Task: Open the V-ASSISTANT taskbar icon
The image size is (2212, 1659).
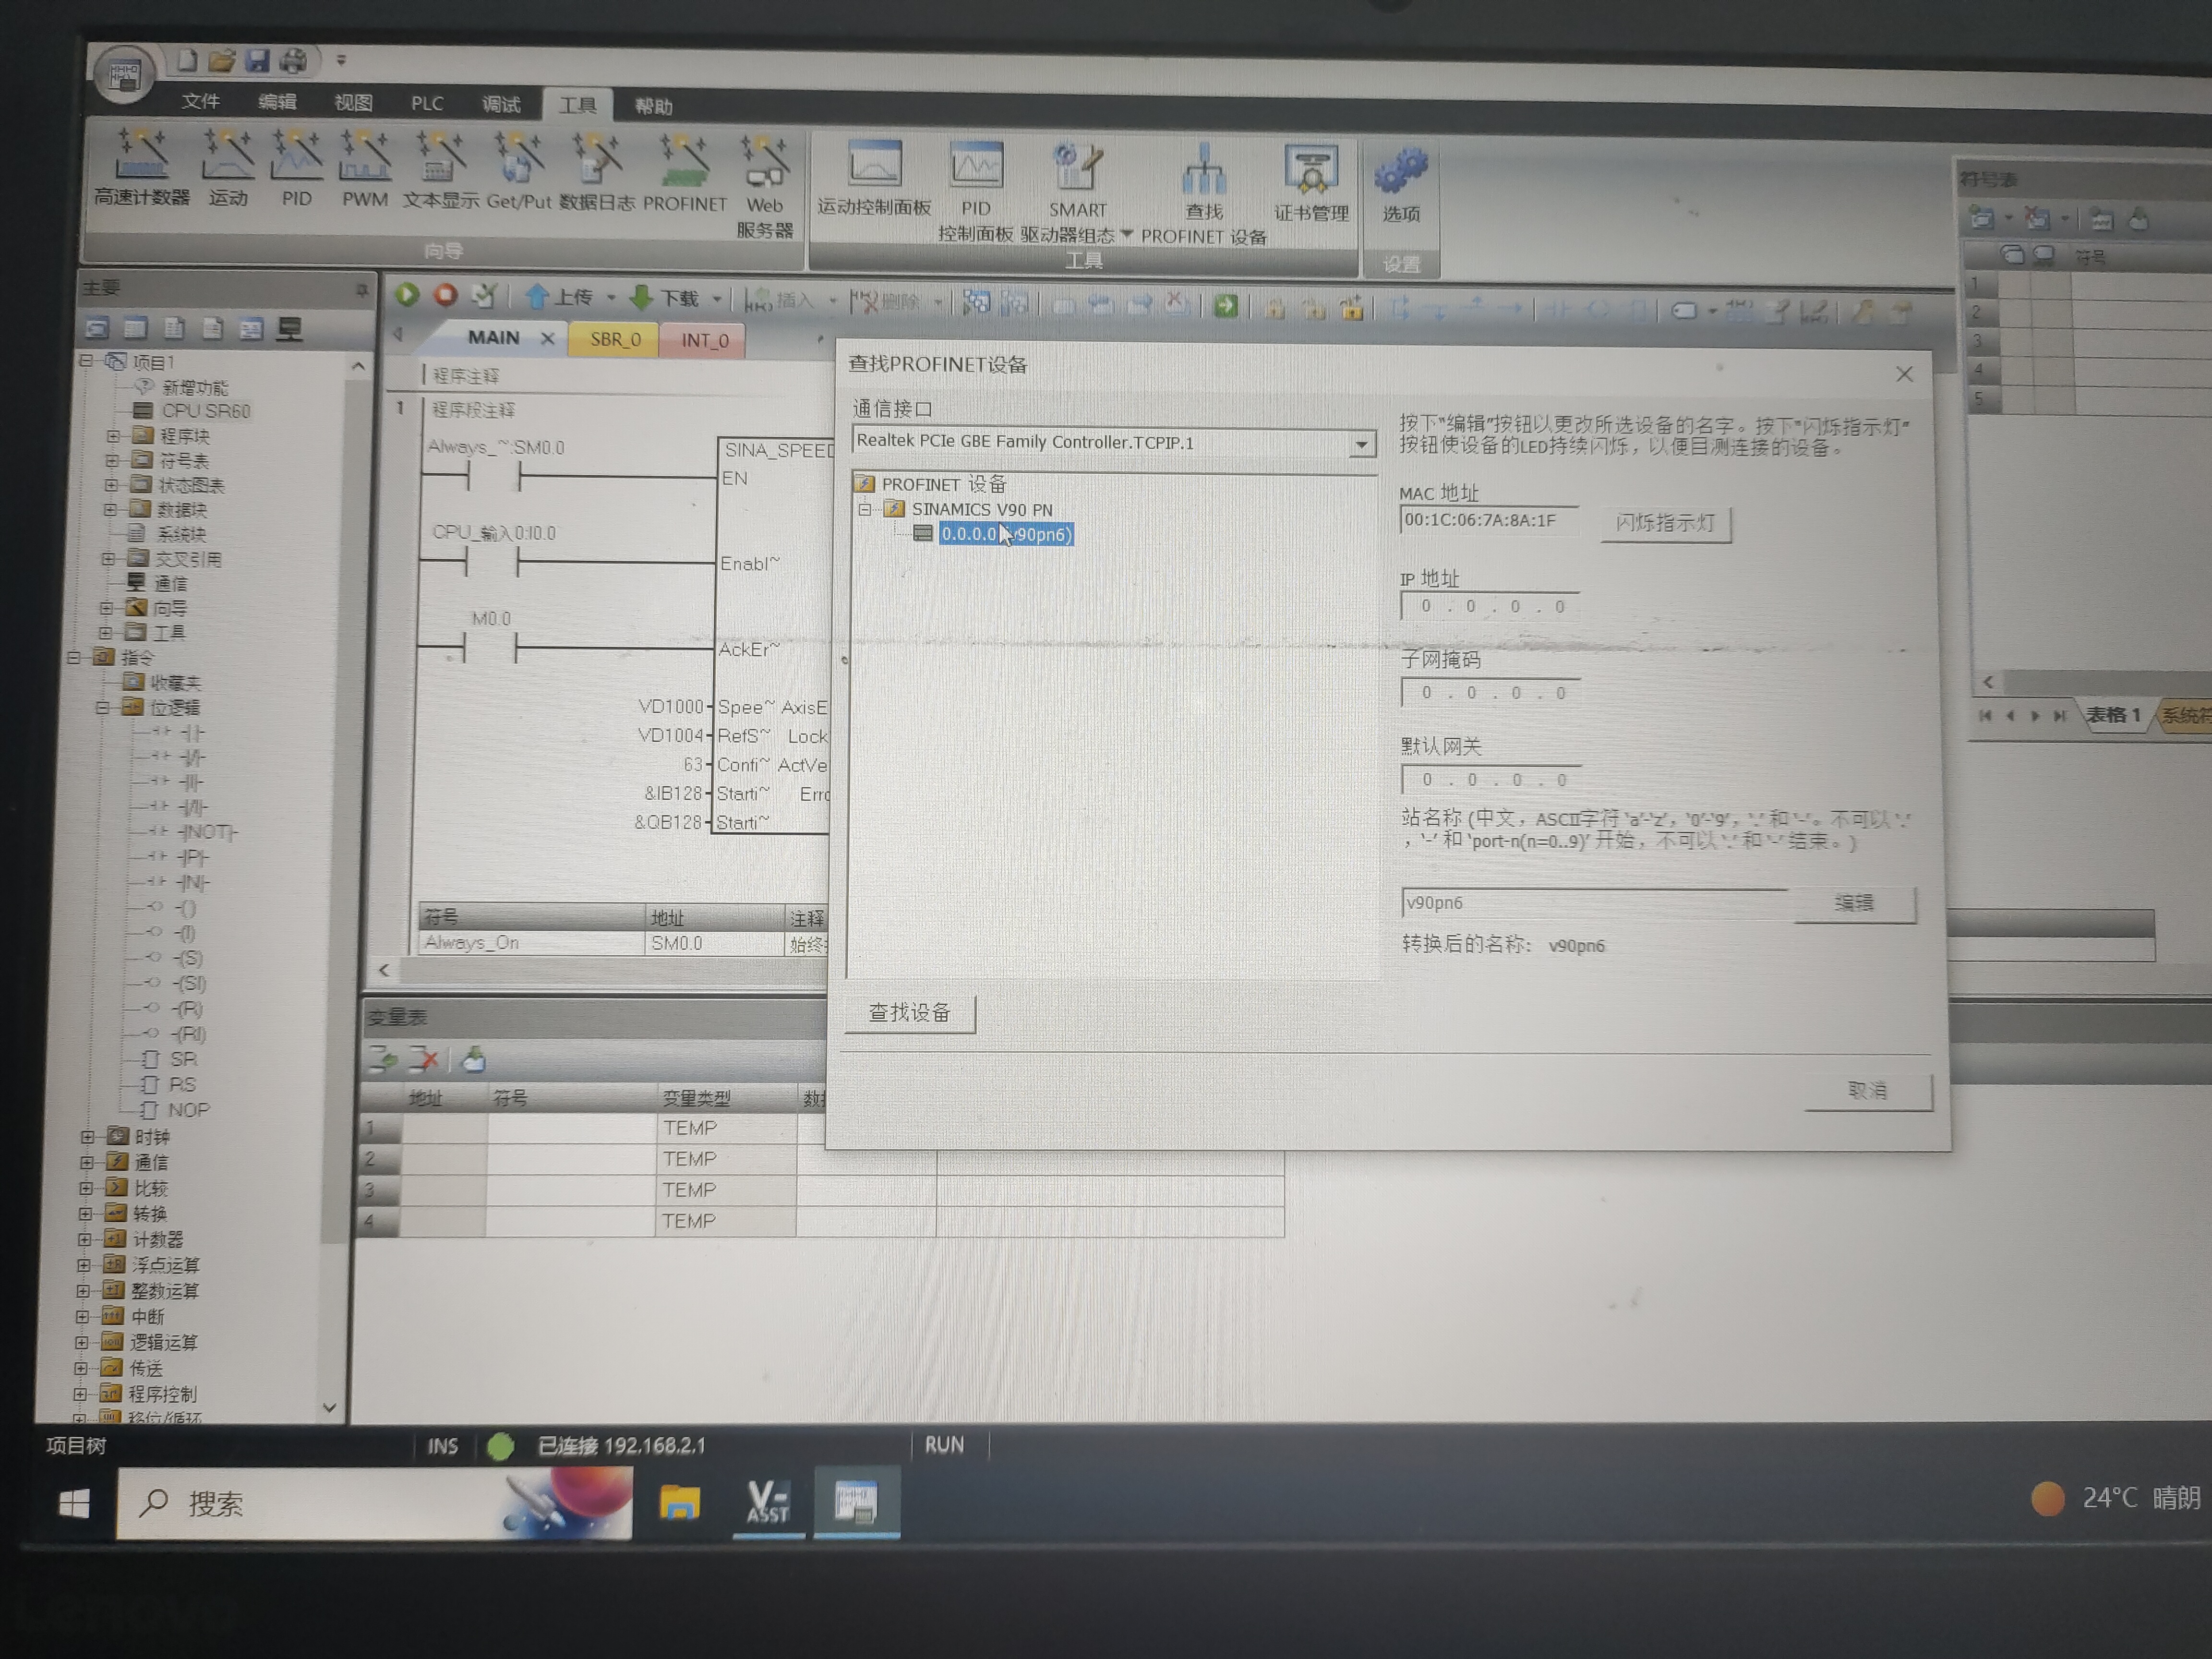Action: point(768,1501)
